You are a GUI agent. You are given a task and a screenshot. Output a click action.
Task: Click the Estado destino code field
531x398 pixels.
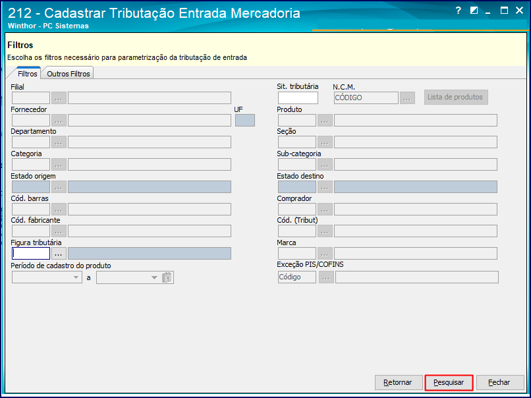tap(297, 187)
